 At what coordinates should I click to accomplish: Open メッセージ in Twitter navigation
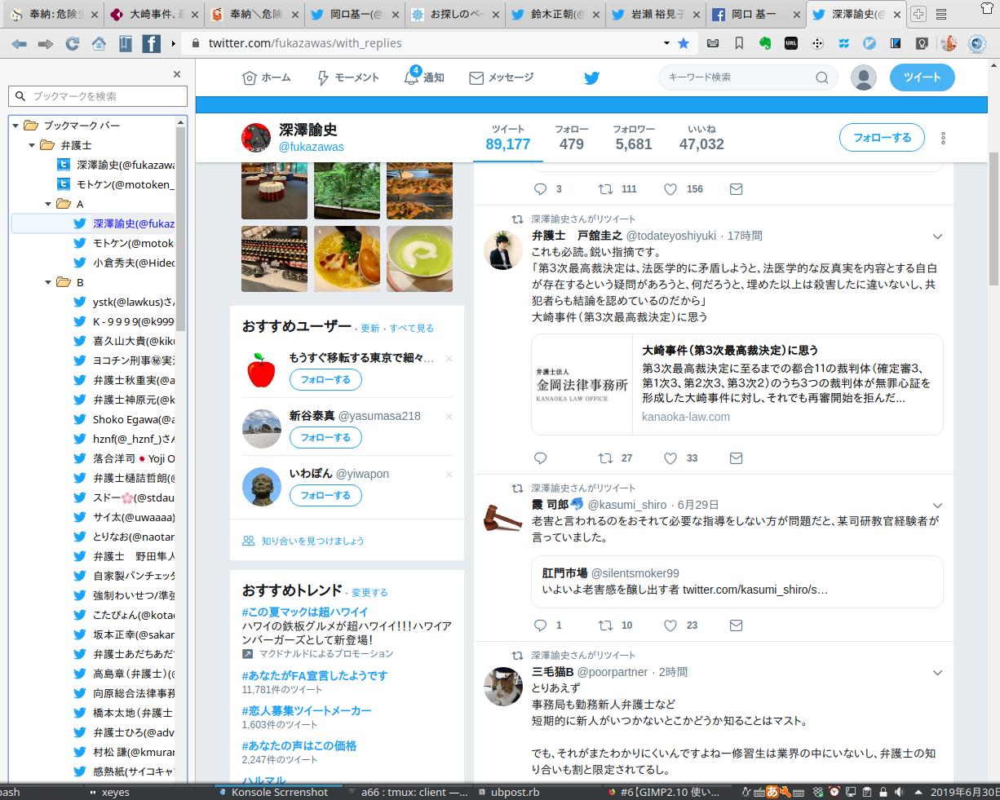tap(501, 77)
